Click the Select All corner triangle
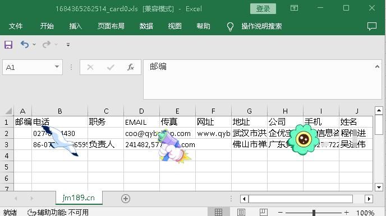 pyautogui.click(x=8, y=111)
